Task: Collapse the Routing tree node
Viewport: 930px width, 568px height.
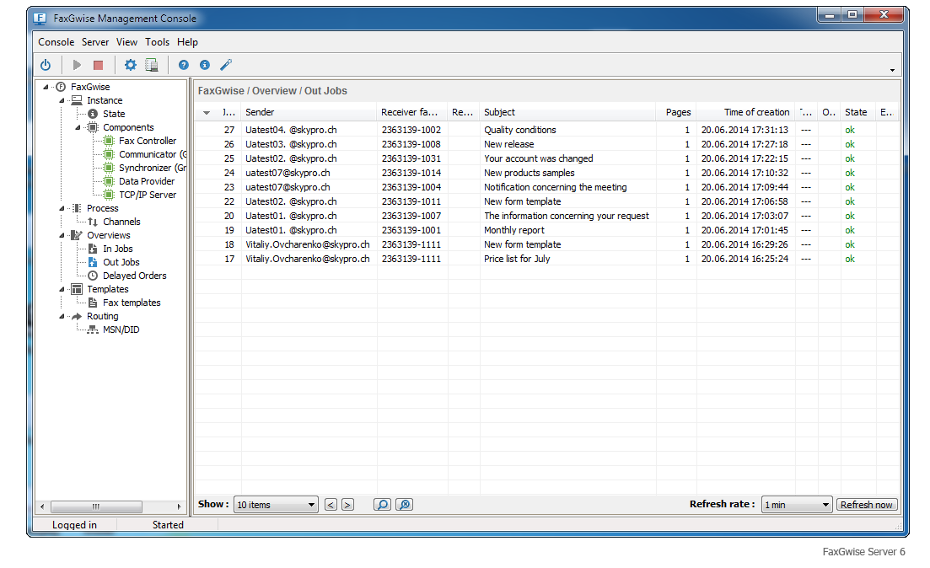Action: 62,317
